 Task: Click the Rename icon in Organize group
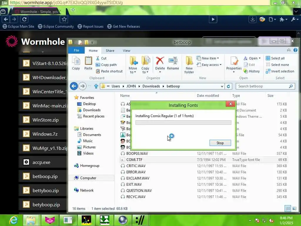click(x=173, y=63)
